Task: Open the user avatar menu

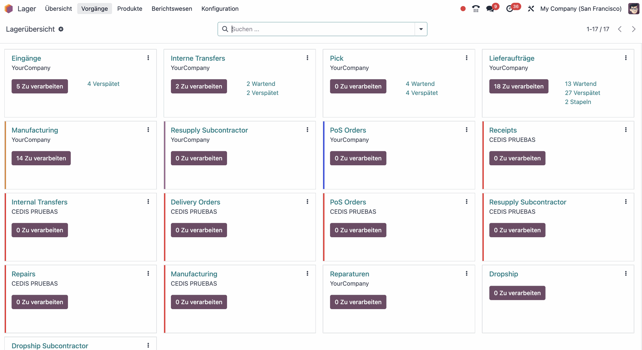Action: 633,9
